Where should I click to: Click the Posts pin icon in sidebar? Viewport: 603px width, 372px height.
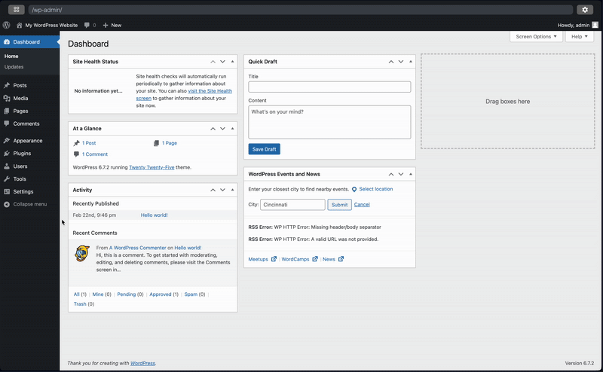click(7, 85)
